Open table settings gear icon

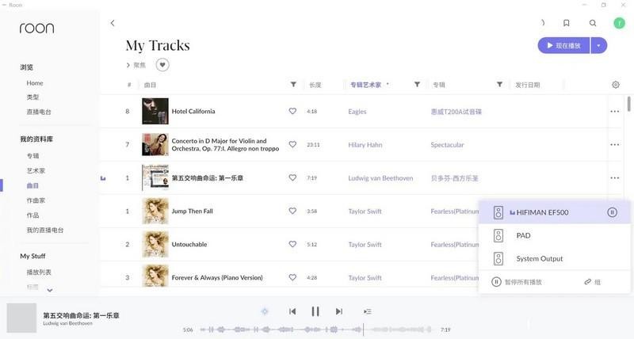coord(616,85)
